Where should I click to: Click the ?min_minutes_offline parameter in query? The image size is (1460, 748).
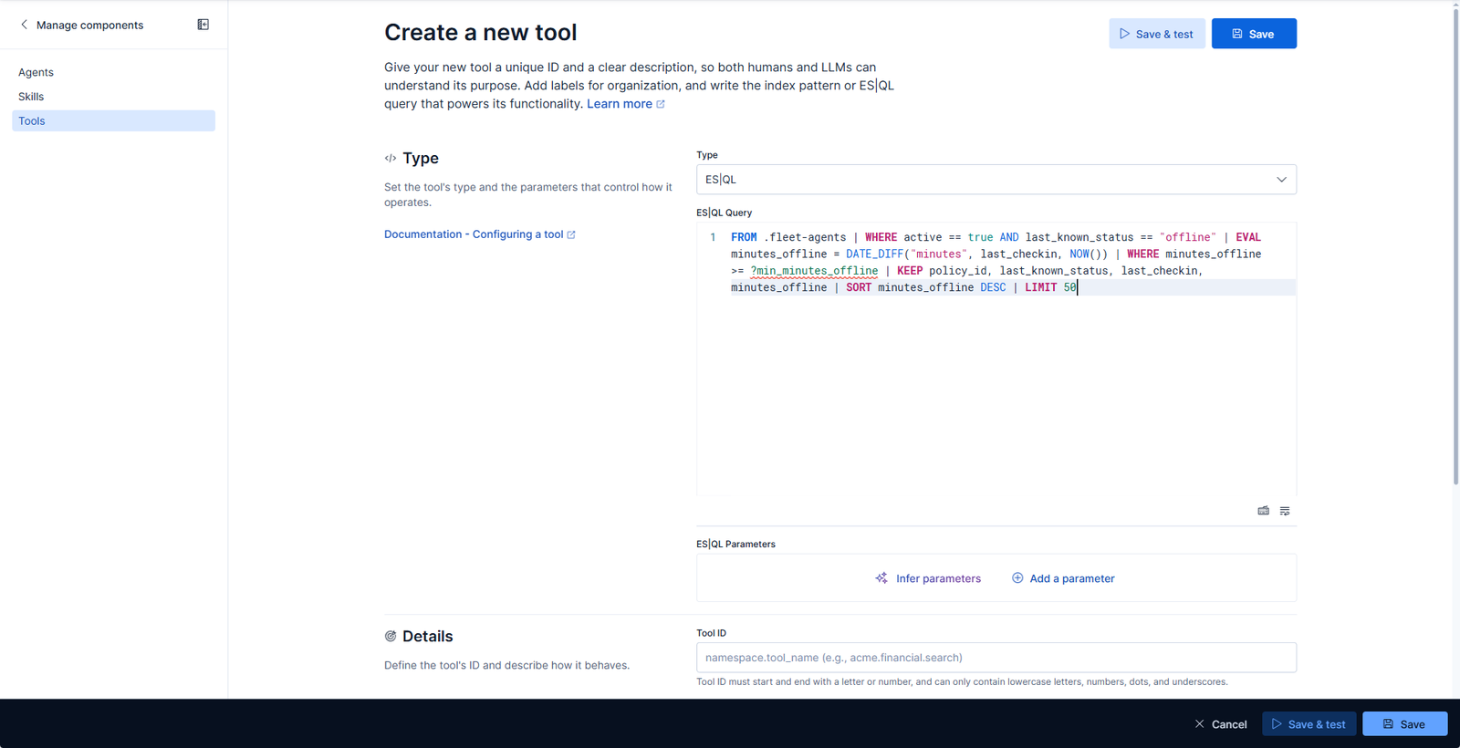(814, 271)
